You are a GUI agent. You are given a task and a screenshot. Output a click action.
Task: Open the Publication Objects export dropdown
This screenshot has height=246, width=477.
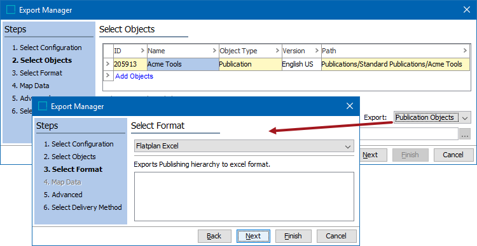[432, 117]
